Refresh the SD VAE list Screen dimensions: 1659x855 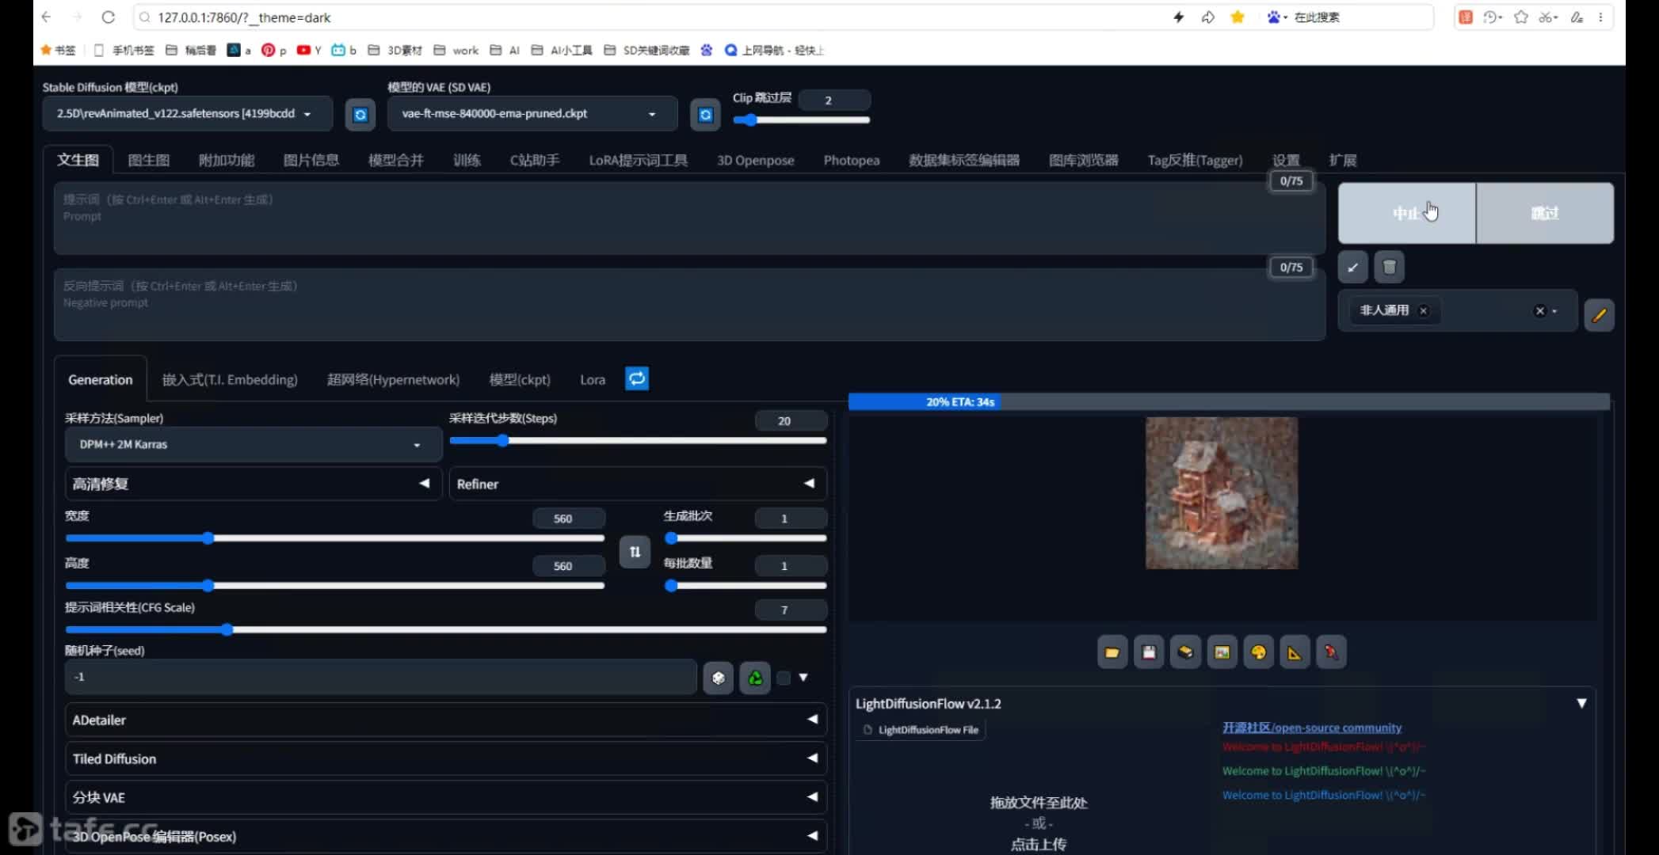[705, 115]
